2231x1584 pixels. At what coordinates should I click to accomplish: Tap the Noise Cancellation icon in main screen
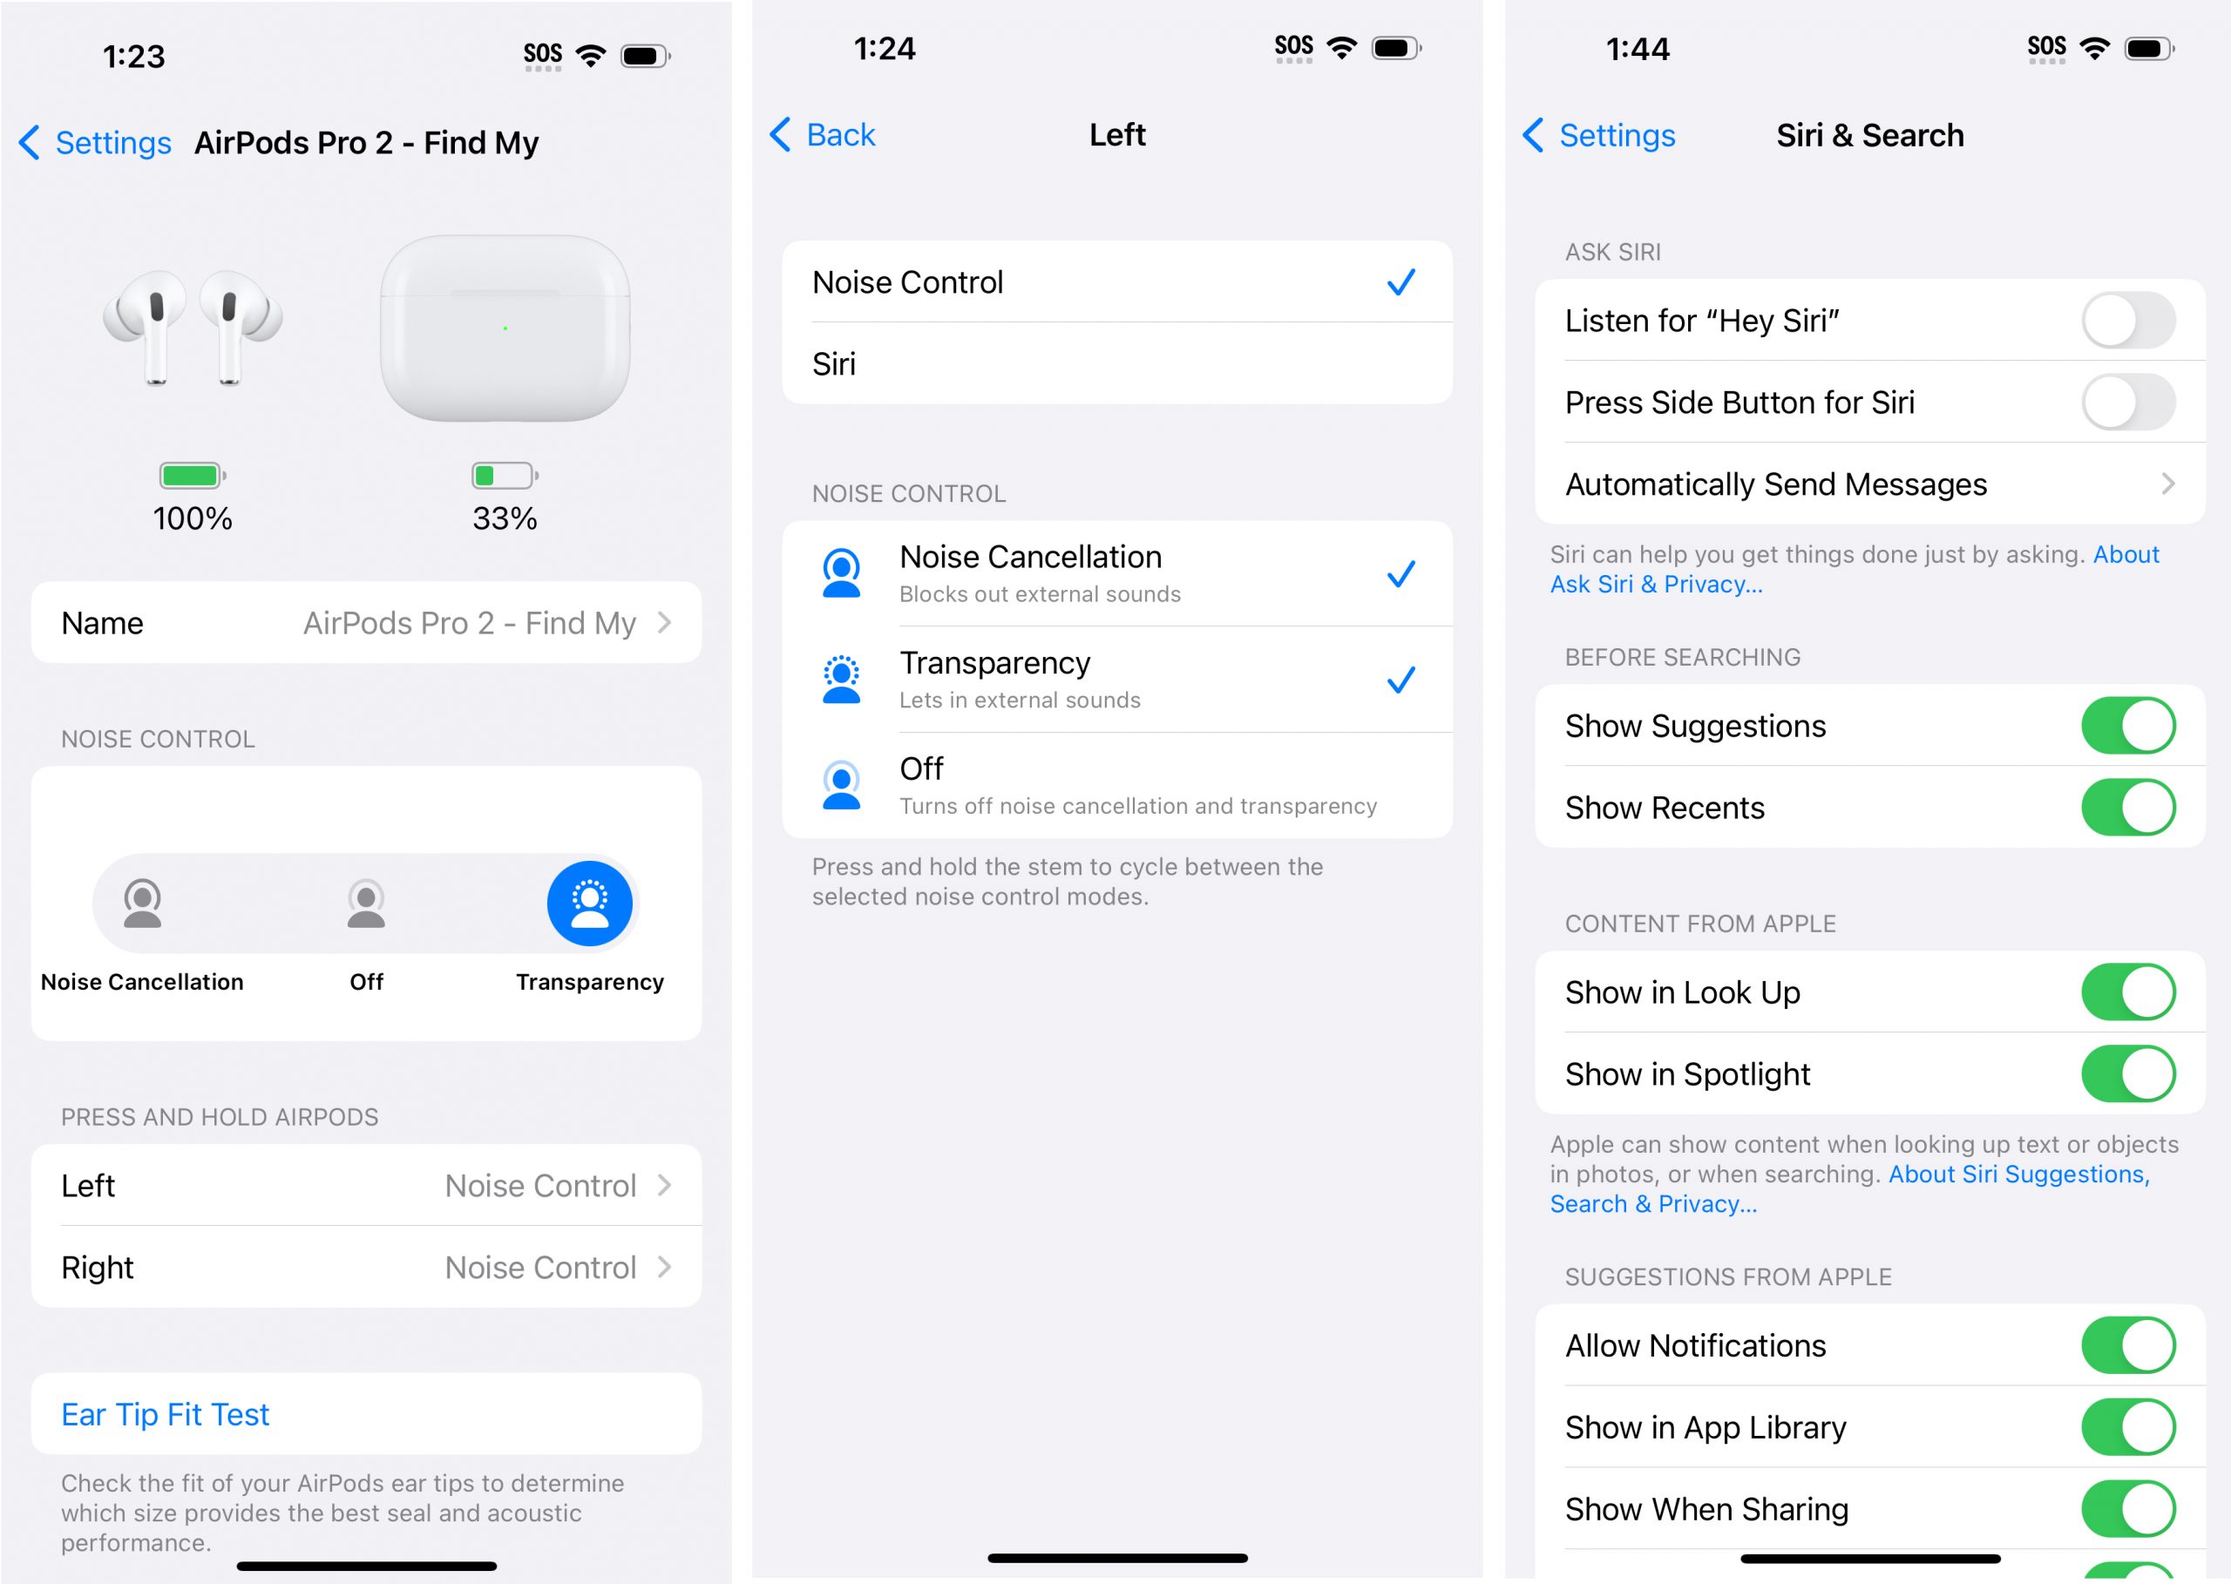(144, 904)
